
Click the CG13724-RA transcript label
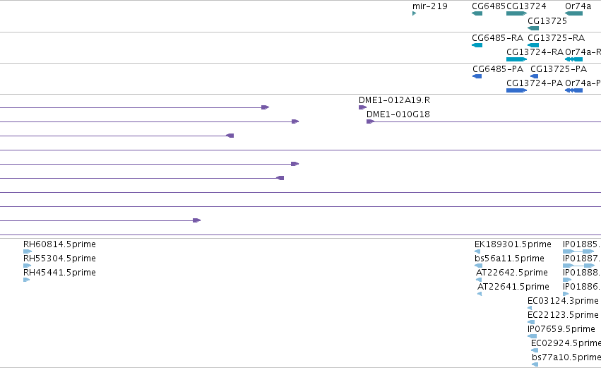coord(535,52)
